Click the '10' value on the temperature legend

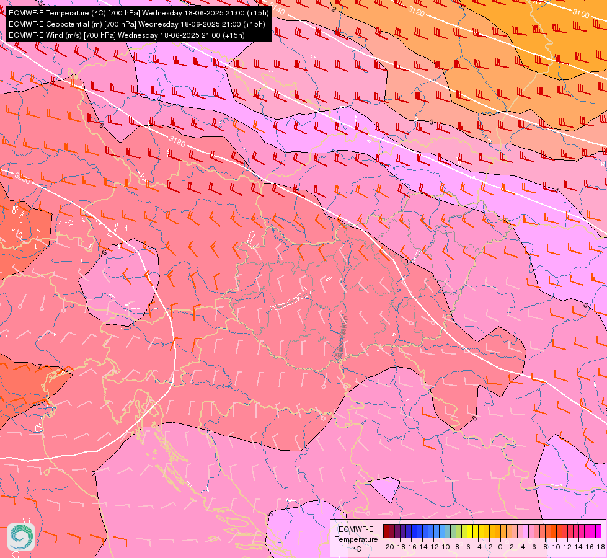556,547
